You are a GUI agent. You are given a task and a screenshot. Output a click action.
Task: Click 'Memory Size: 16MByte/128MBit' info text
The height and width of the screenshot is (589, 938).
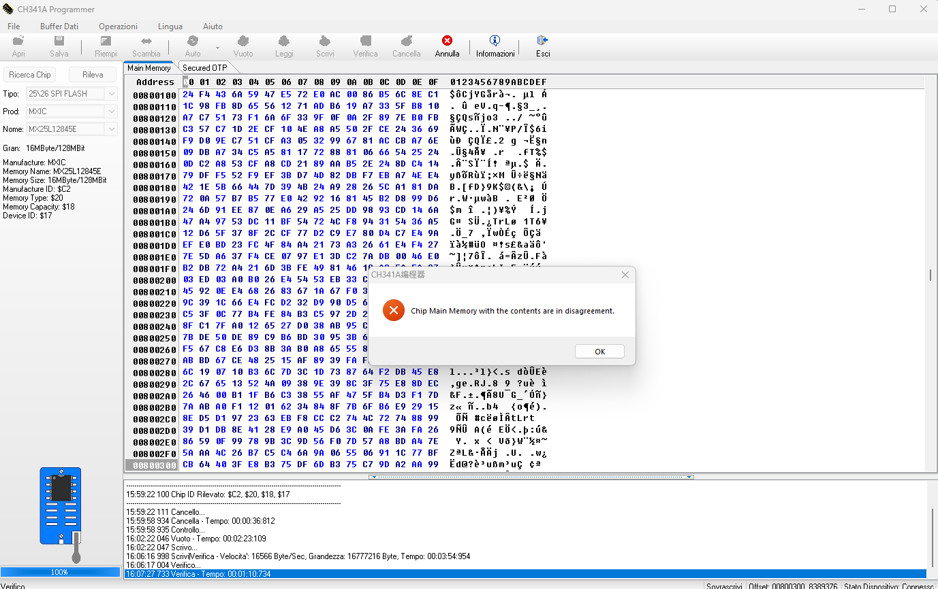pyautogui.click(x=54, y=180)
